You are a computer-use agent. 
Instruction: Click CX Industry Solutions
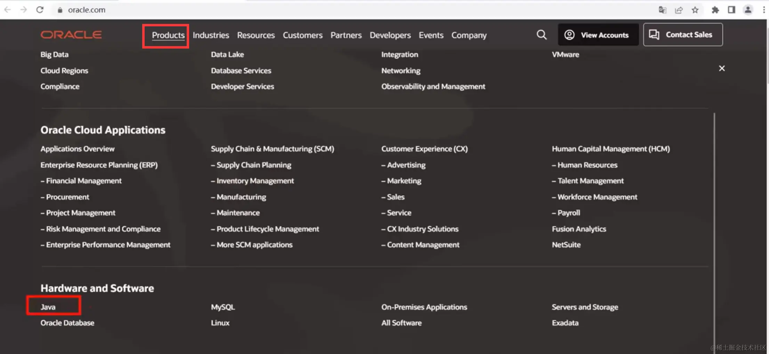click(420, 229)
